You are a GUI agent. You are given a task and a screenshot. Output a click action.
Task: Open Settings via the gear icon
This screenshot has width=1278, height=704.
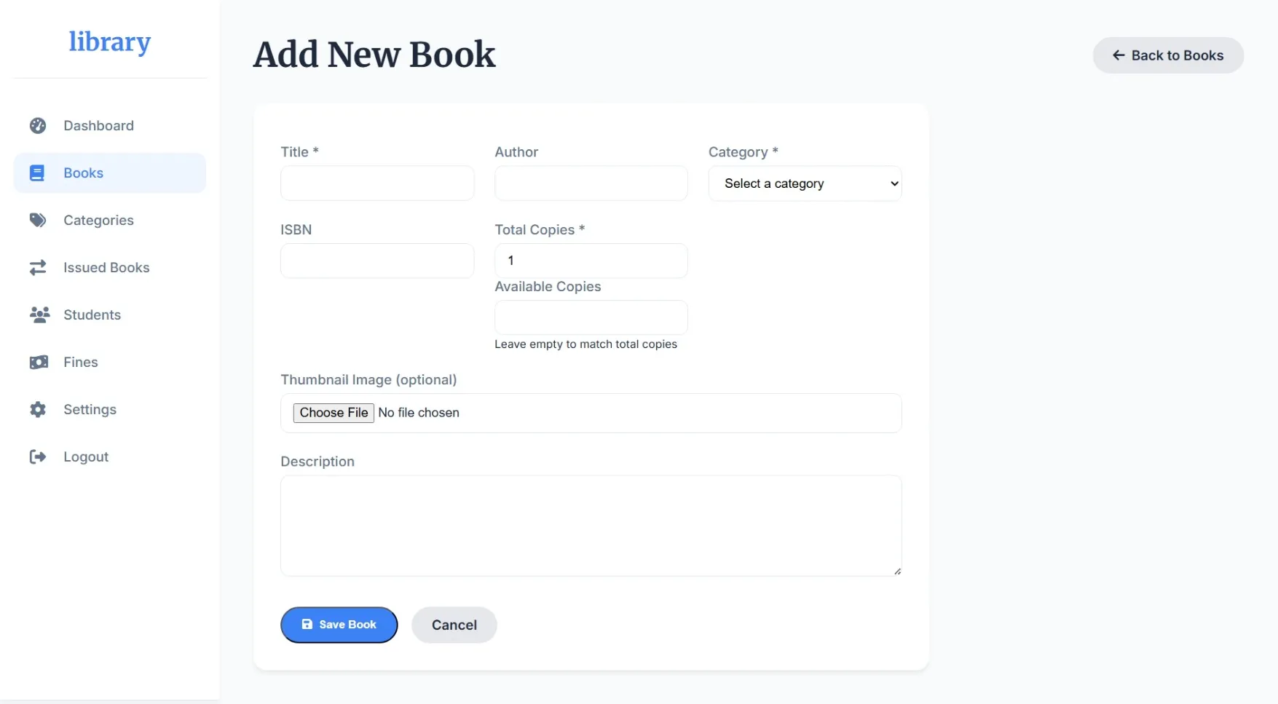[x=38, y=409]
